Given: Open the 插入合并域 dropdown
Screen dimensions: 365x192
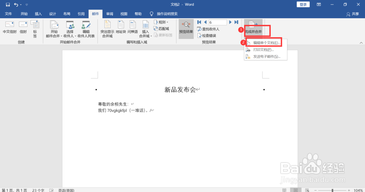Looking at the screenshot, I should point(146,29).
